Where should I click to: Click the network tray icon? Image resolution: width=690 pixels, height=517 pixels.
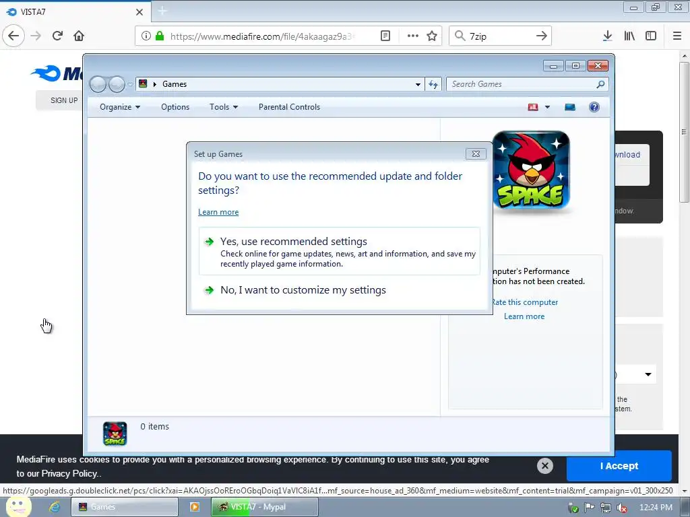(x=606, y=508)
